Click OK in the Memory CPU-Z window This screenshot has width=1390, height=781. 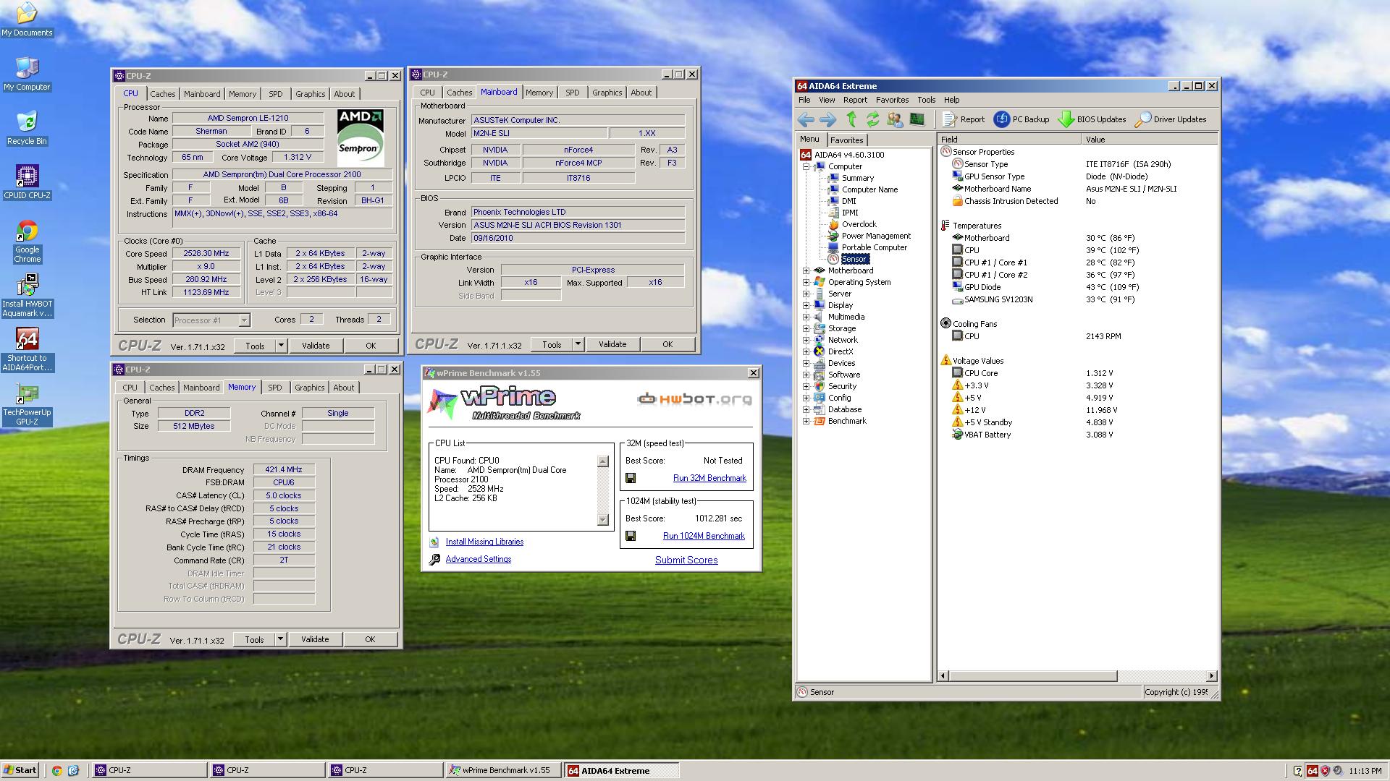pyautogui.click(x=370, y=639)
